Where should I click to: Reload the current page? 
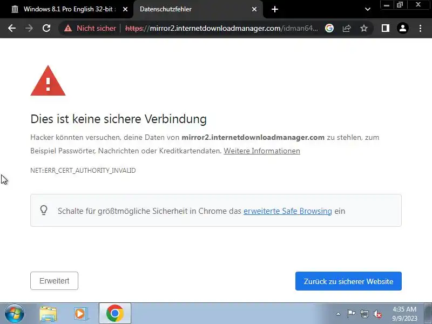pos(46,28)
